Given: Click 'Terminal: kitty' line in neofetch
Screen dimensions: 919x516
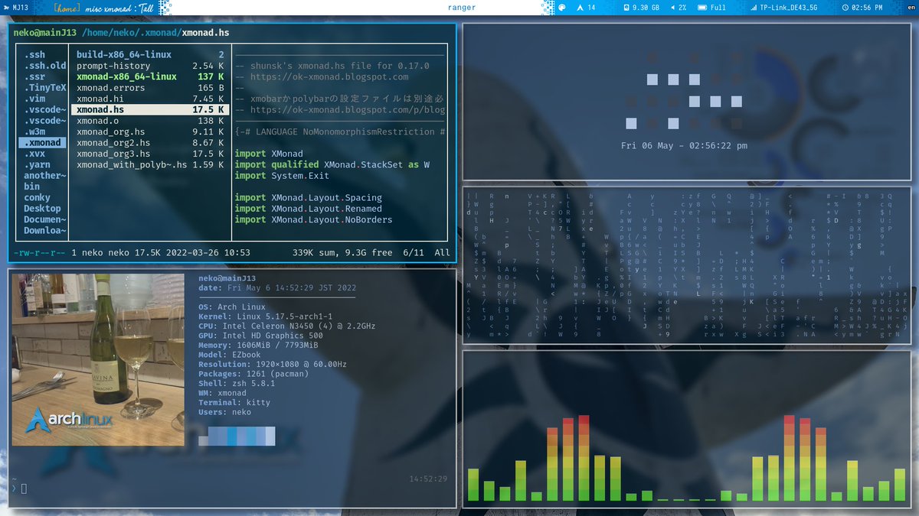Looking at the screenshot, I should [234, 403].
